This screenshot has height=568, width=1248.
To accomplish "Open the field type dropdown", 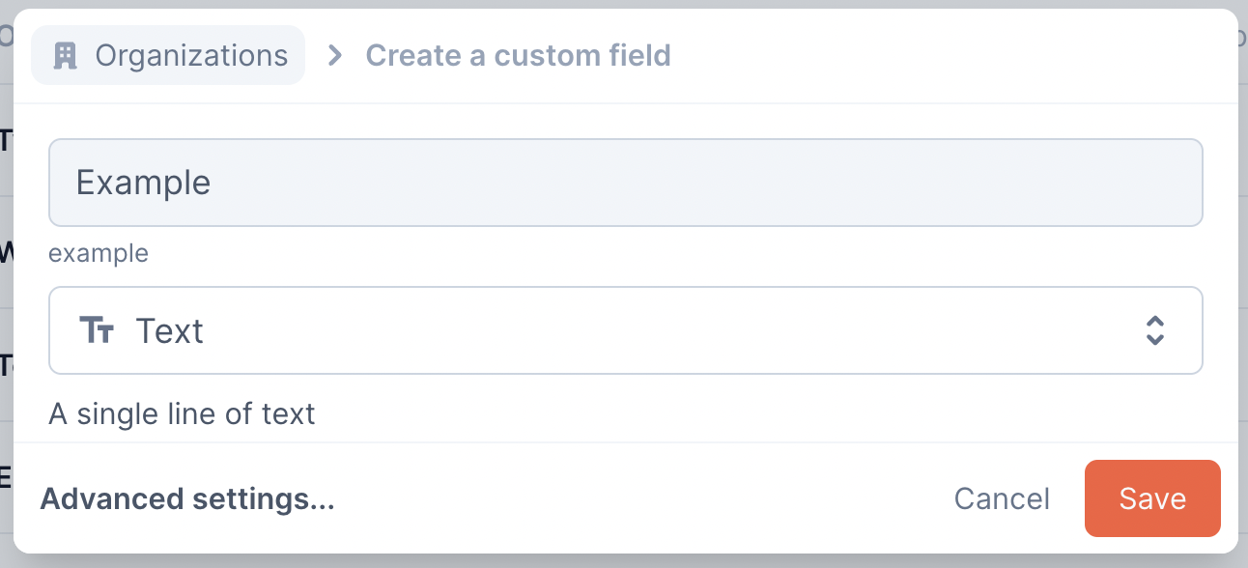I will point(625,330).
